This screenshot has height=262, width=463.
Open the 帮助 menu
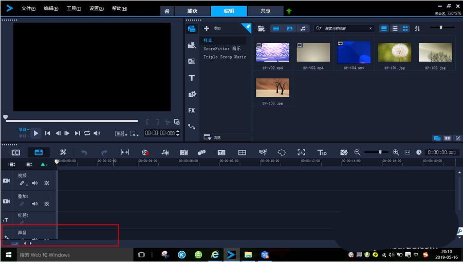click(120, 8)
